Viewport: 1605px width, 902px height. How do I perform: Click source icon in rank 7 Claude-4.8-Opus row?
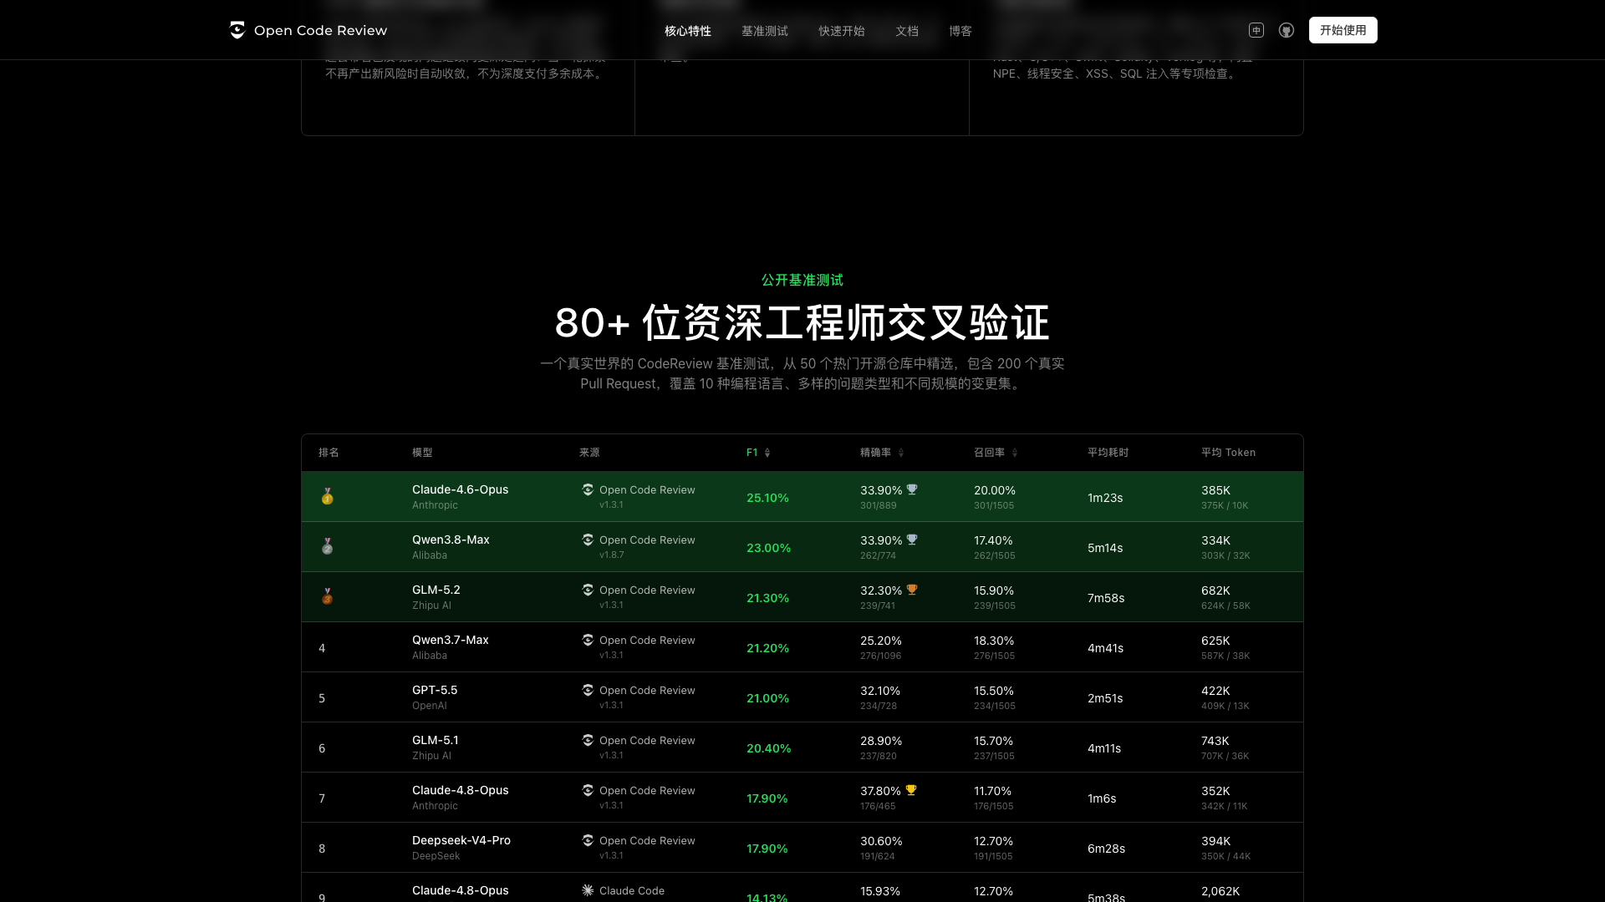[x=588, y=790]
